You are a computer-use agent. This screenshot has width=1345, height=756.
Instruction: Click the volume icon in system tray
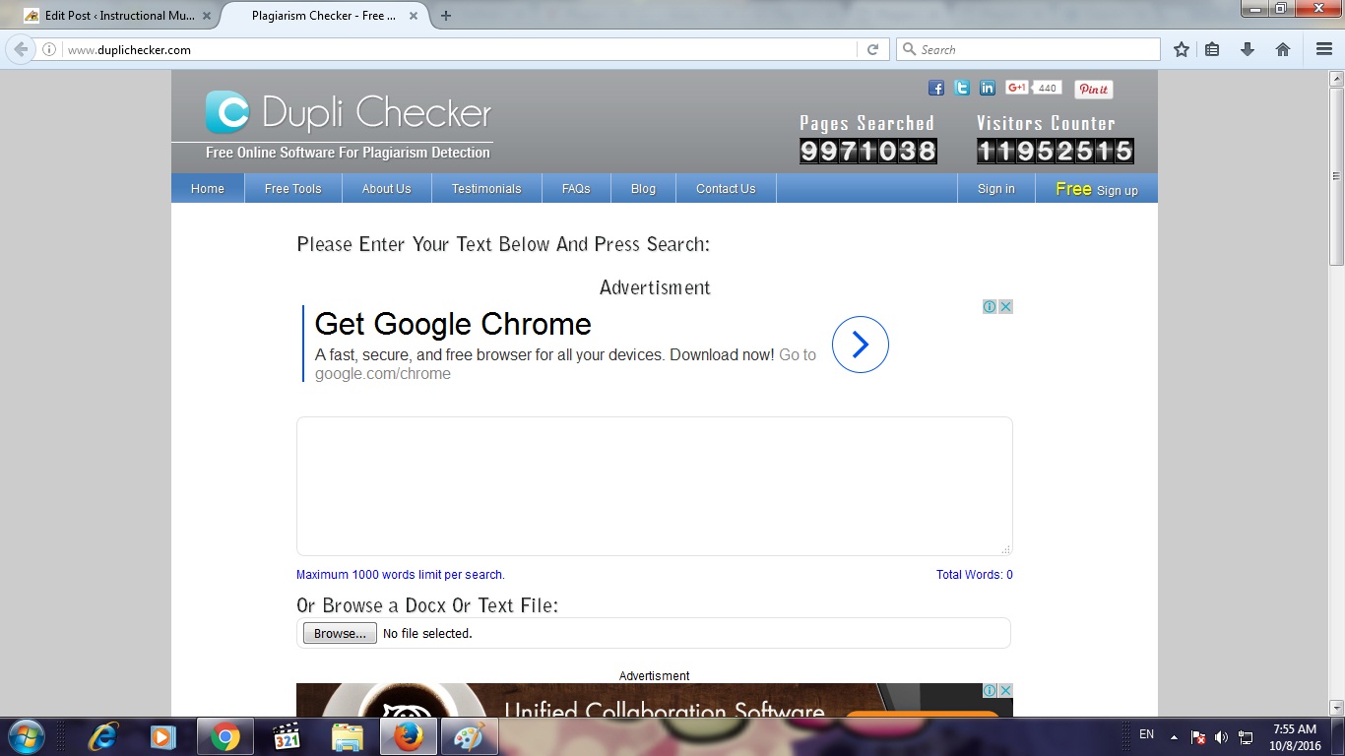click(x=1222, y=737)
